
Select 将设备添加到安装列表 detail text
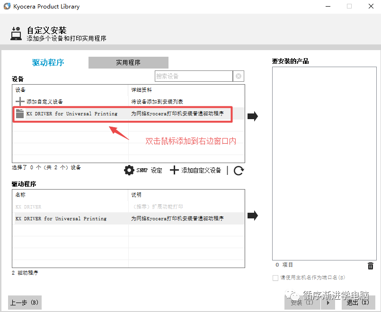coord(157,102)
